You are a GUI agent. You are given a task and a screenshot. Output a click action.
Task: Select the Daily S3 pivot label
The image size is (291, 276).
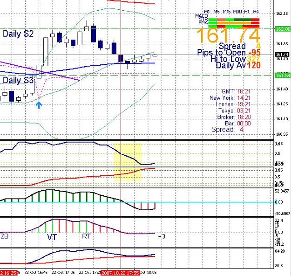tap(18, 81)
